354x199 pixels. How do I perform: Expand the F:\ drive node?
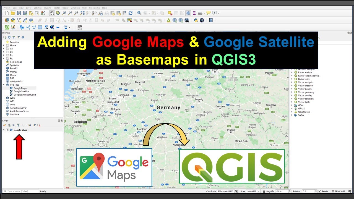tap(4, 59)
